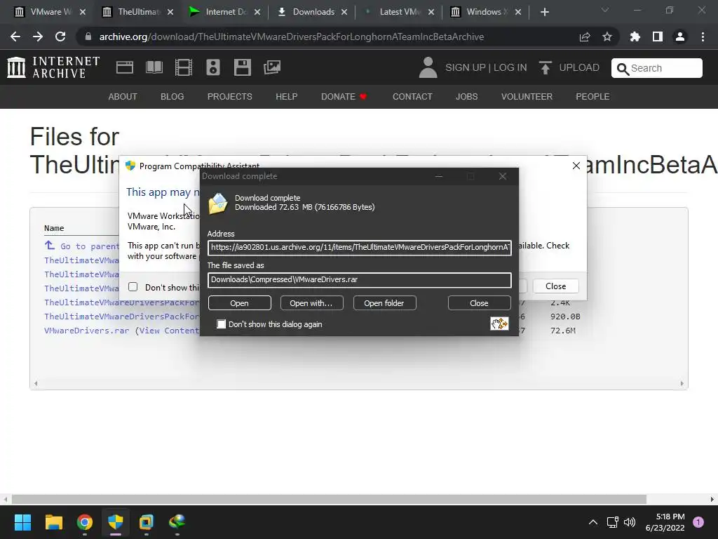Open File Explorer from the taskbar
The image size is (718, 539).
tap(53, 522)
